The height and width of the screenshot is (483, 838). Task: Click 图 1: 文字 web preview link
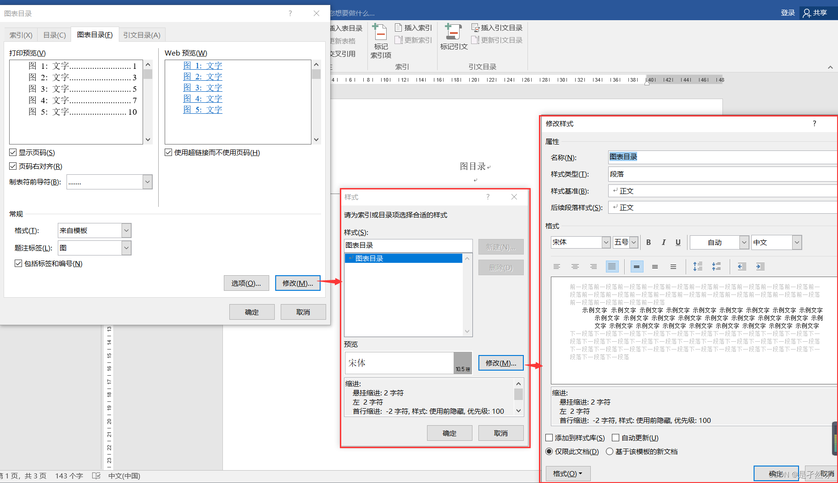pos(203,66)
